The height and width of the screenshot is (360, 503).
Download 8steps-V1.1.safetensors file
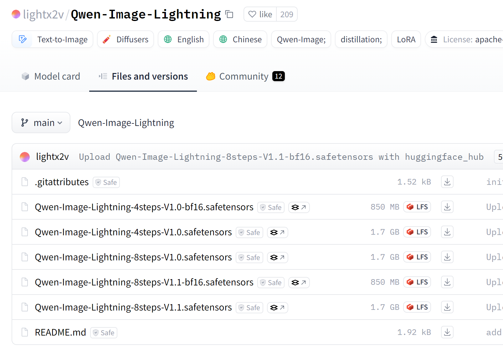click(x=447, y=307)
